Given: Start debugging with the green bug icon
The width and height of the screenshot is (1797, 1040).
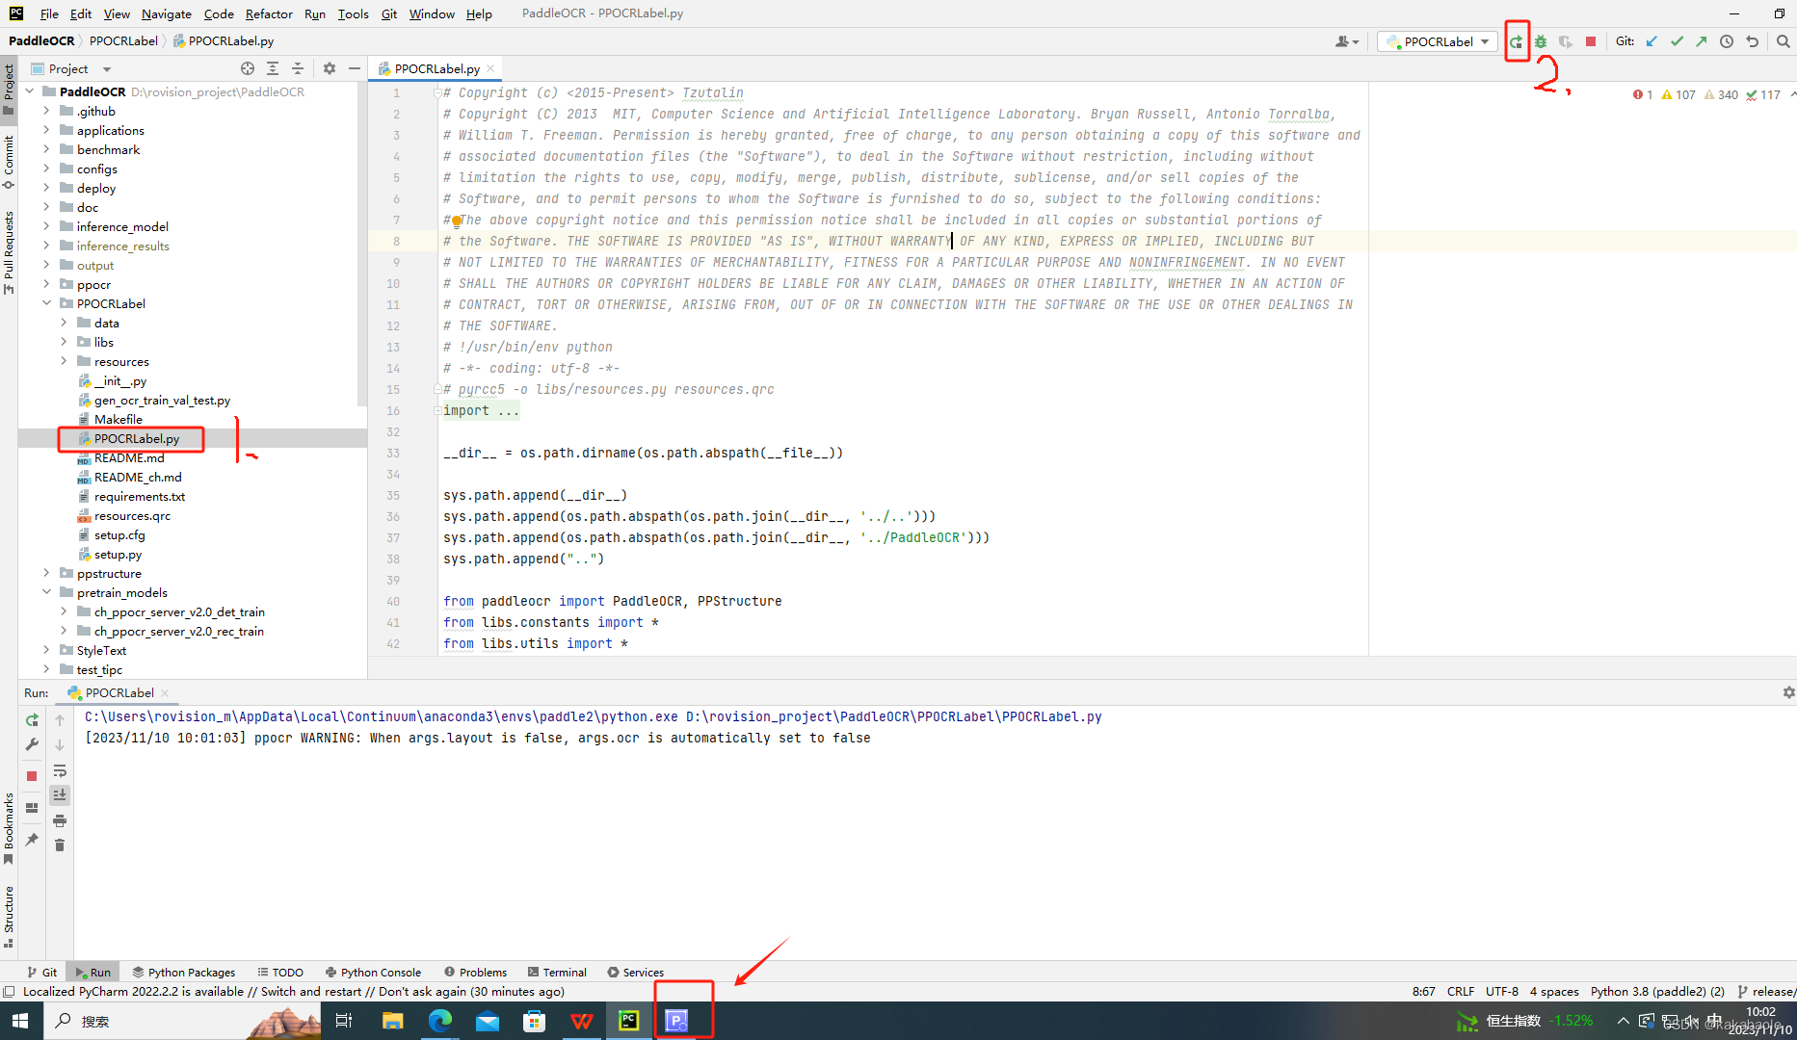Looking at the screenshot, I should 1541,41.
